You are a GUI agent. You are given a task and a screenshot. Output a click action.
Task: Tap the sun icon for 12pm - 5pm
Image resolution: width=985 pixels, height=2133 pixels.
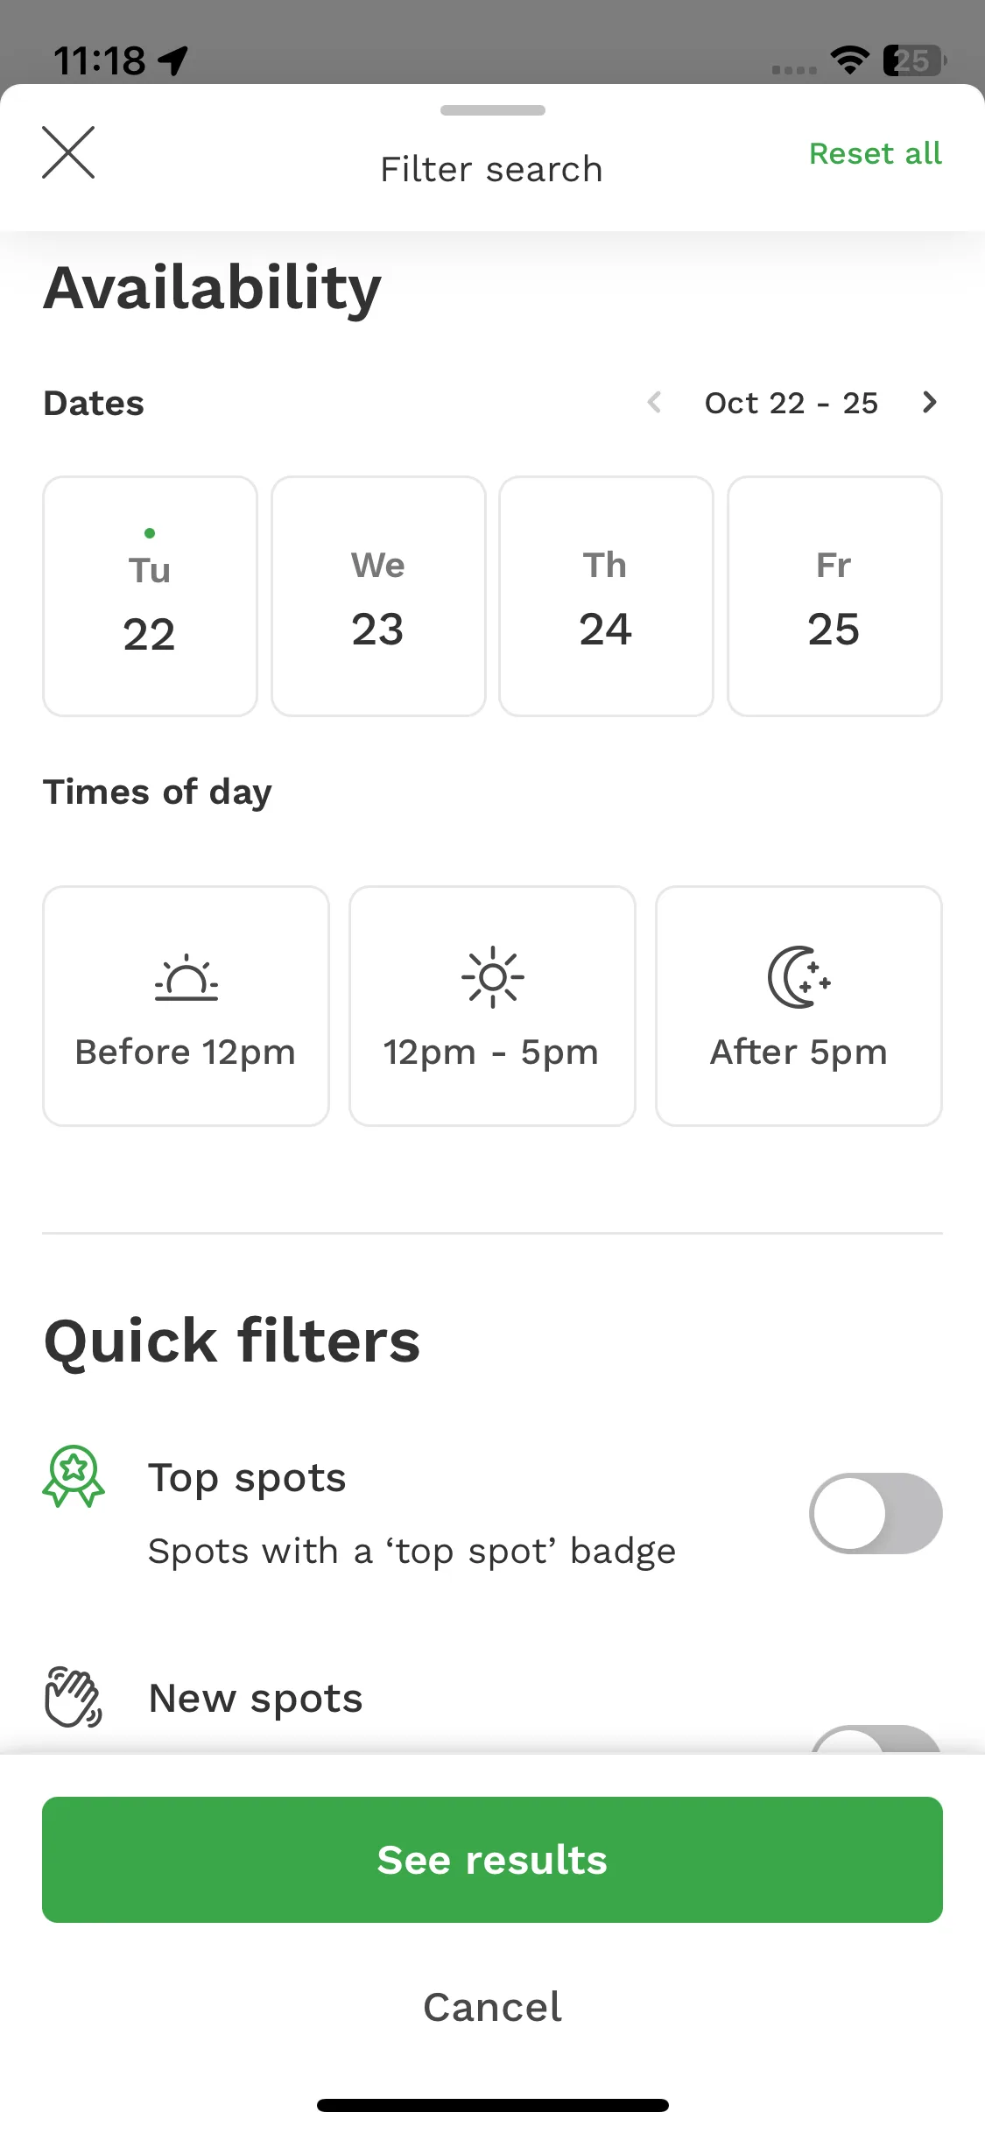click(x=493, y=977)
